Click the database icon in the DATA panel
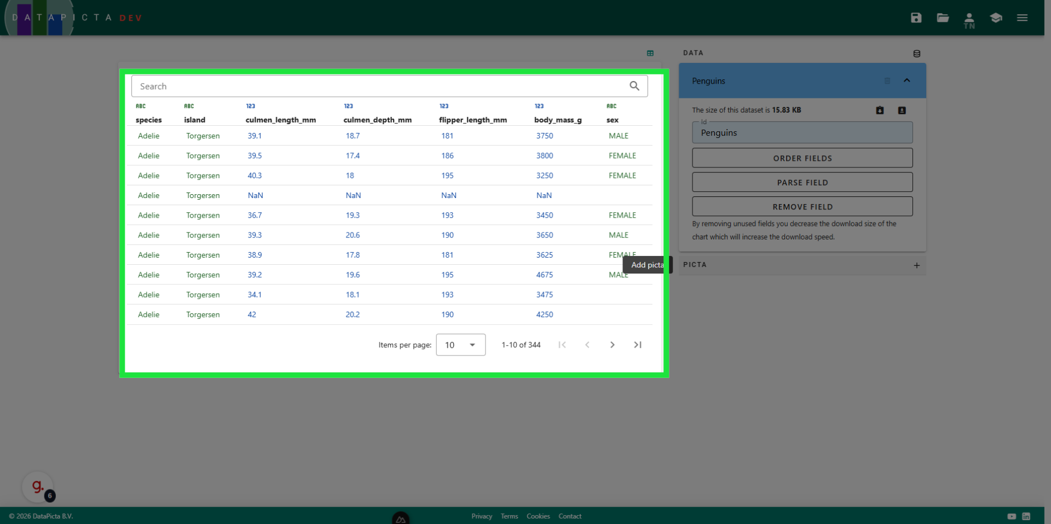The width and height of the screenshot is (1051, 524). pos(917,54)
